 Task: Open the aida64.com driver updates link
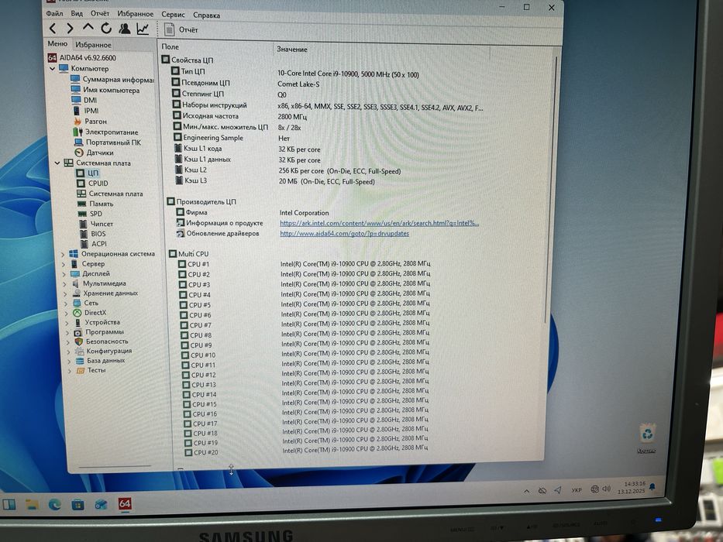(x=344, y=233)
